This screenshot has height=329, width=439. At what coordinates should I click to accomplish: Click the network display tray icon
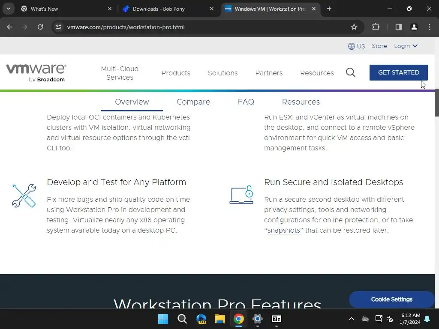pyautogui.click(x=379, y=319)
